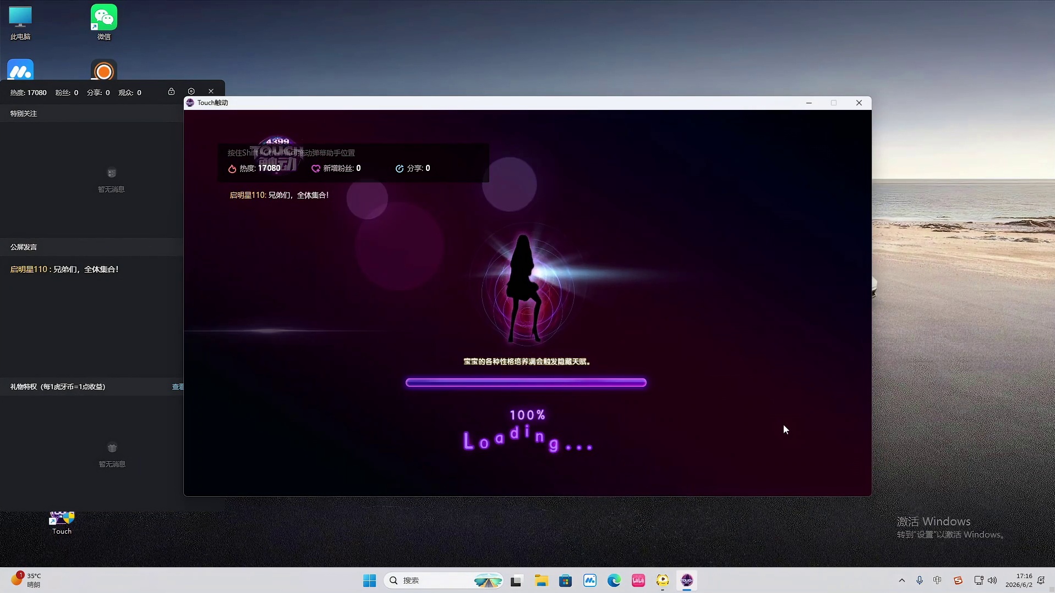Image resolution: width=1055 pixels, height=593 pixels.
Task: Open helper panel settings gear
Action: pyautogui.click(x=191, y=92)
